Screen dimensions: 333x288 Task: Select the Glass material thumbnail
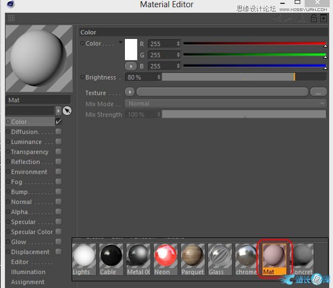(x=219, y=259)
